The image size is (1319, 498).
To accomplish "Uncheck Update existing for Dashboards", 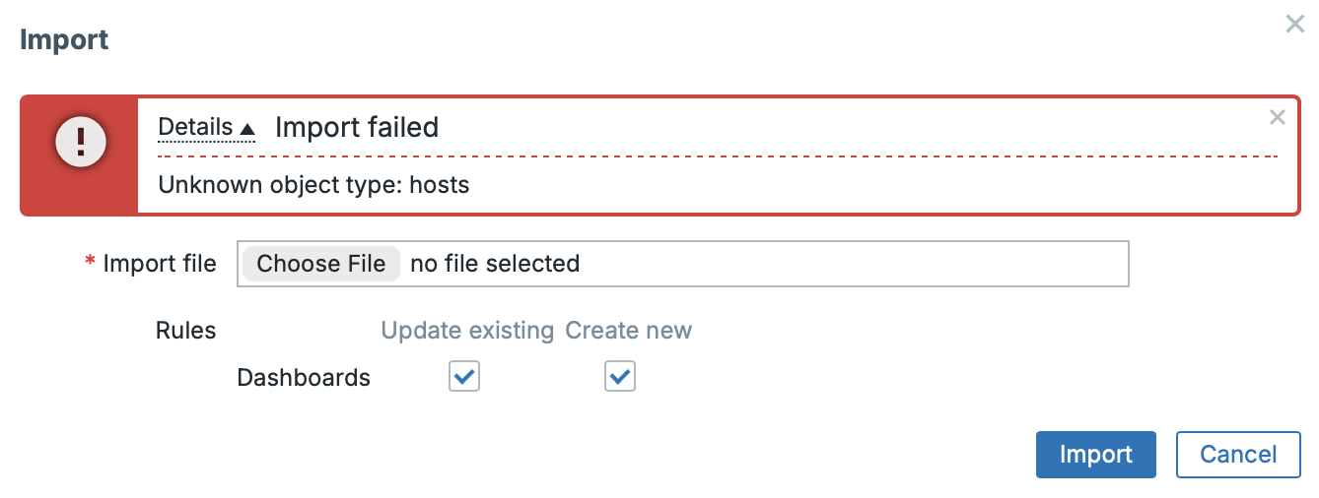I will (464, 377).
